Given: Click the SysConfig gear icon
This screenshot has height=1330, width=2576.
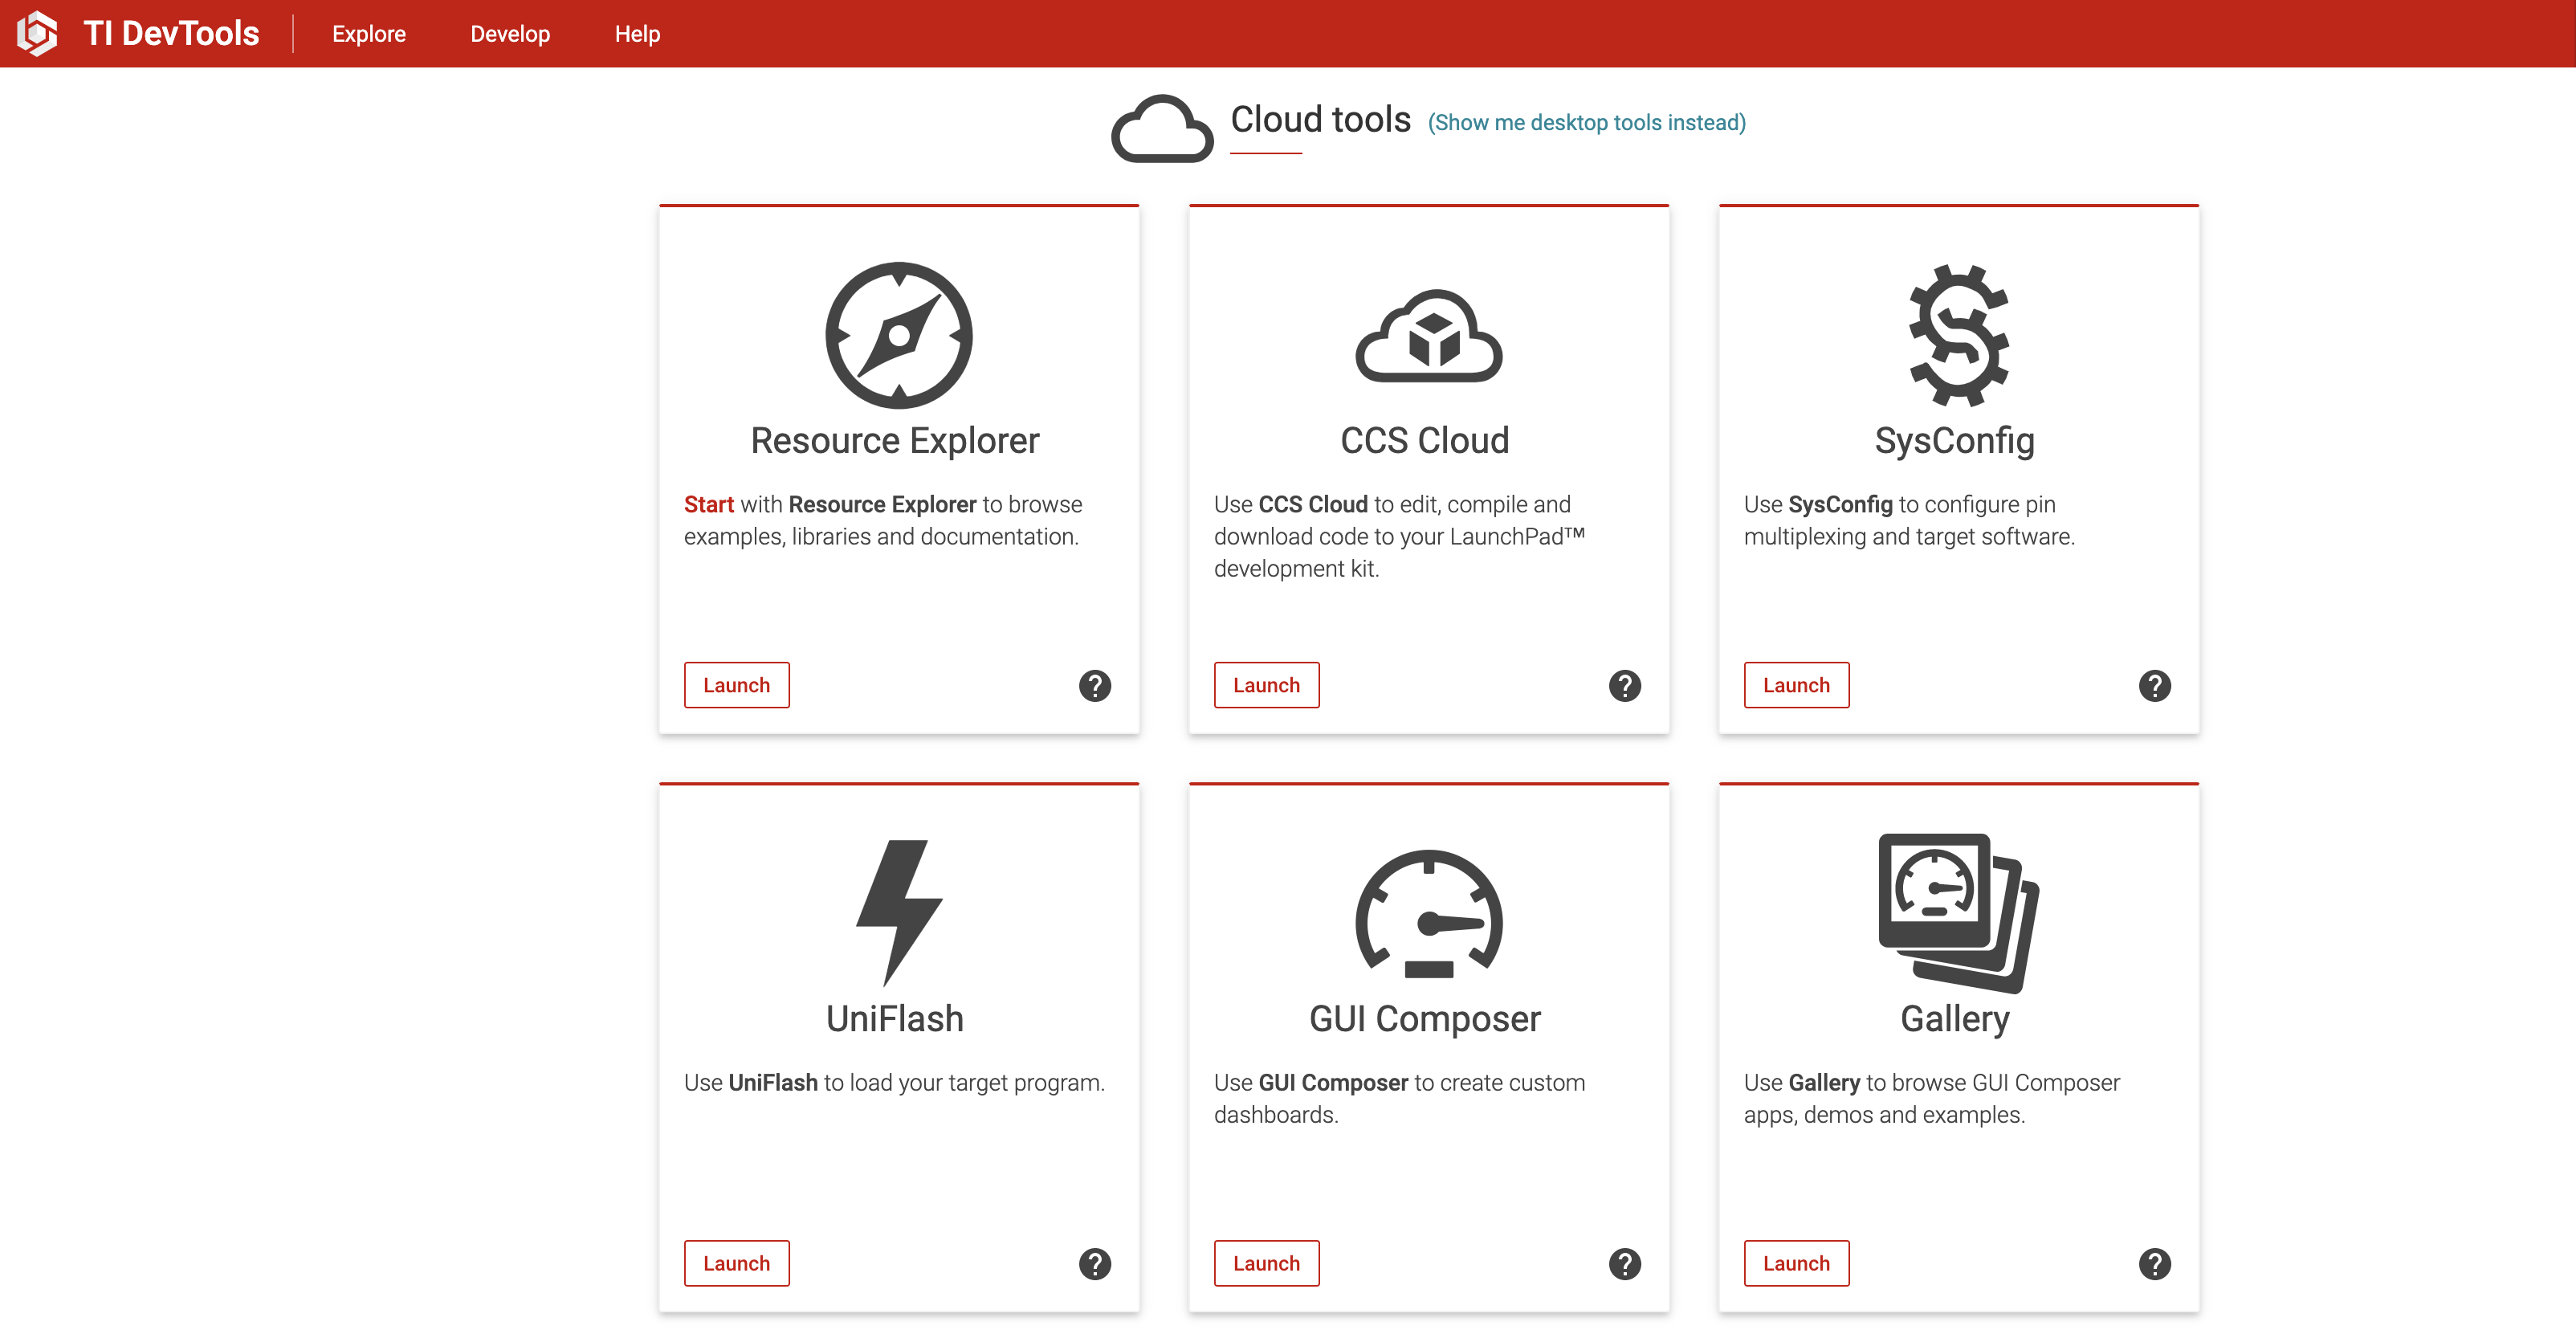Looking at the screenshot, I should (x=1958, y=335).
